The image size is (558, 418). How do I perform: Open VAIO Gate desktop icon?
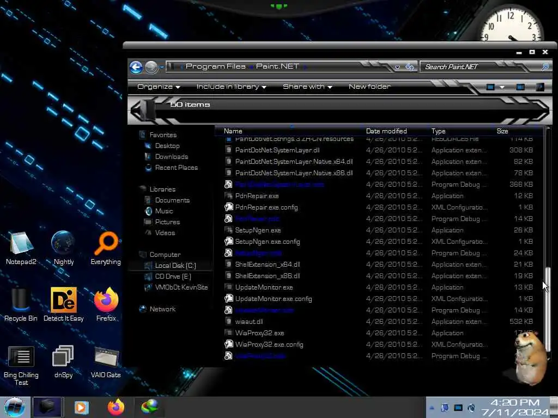(106, 362)
